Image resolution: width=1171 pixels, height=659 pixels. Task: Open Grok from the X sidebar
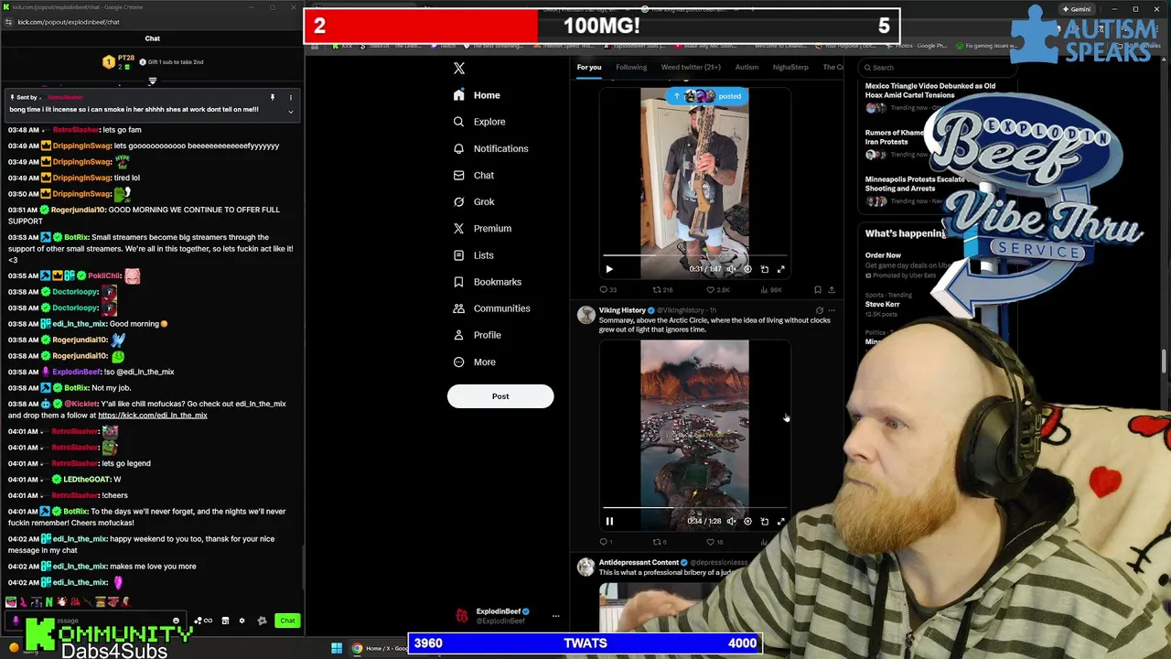pos(473,201)
